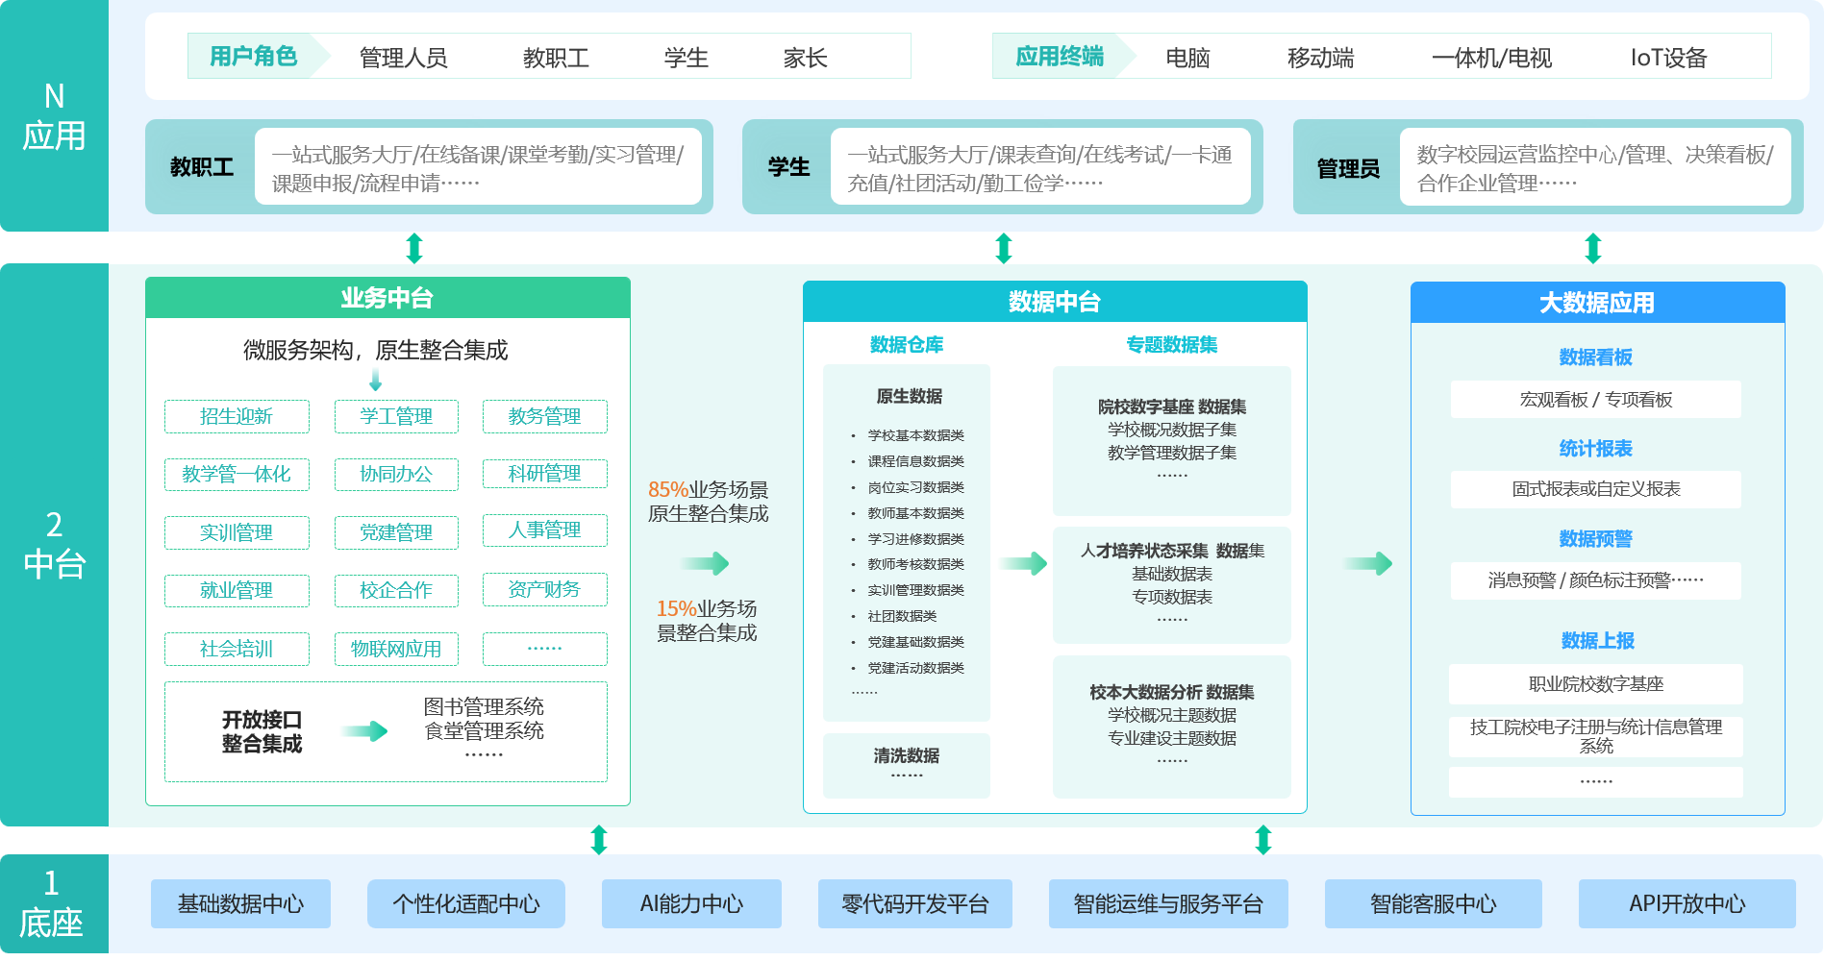The image size is (1824, 961).
Task: Click the down arrow linking 数据中台 to 底座
Action: pos(1262,841)
